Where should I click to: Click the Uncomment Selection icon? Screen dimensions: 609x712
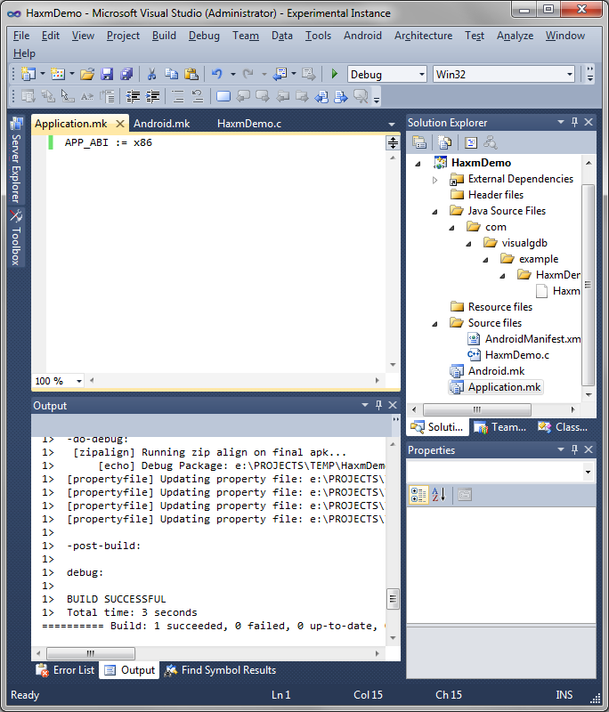[198, 96]
